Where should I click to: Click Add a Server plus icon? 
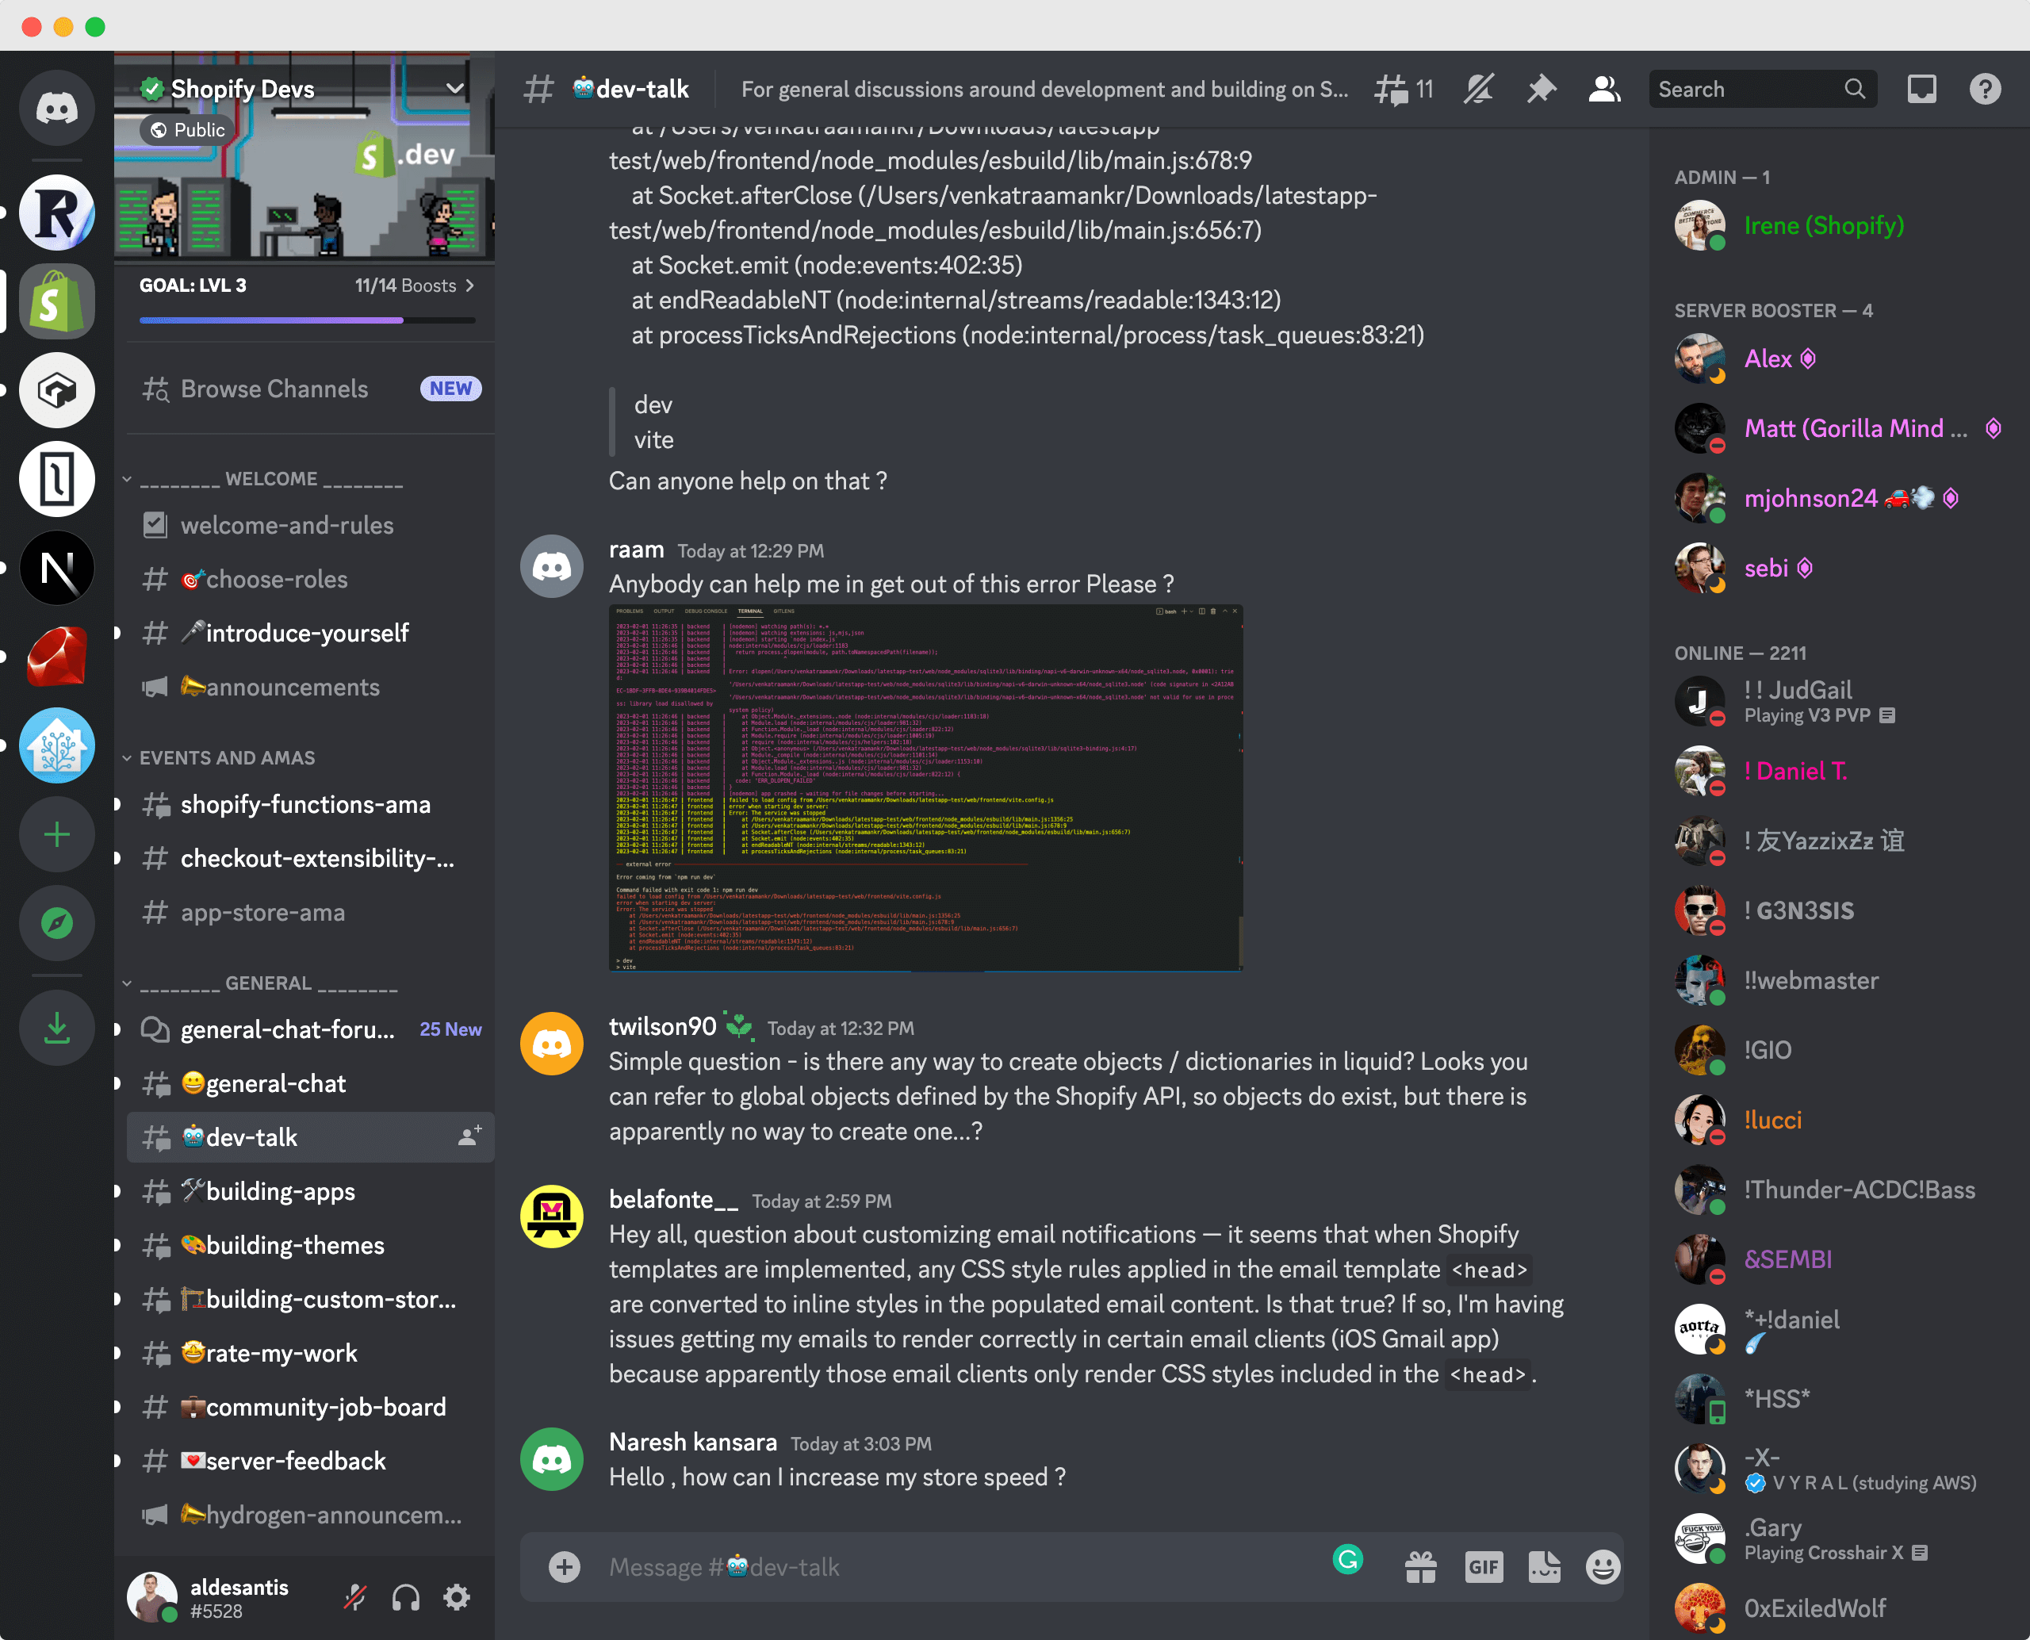pyautogui.click(x=56, y=834)
